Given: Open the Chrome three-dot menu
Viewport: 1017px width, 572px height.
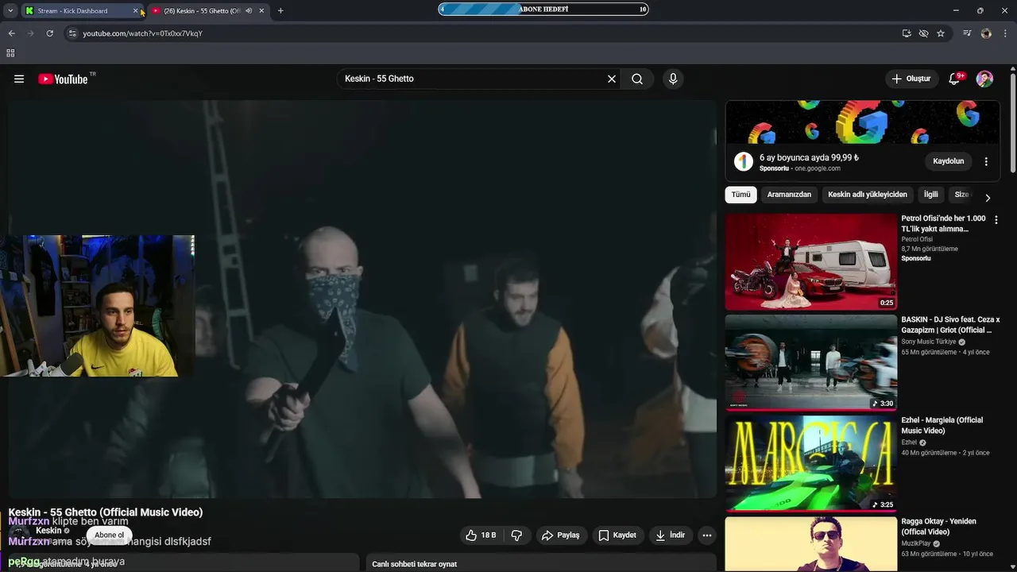Looking at the screenshot, I should tap(1006, 33).
